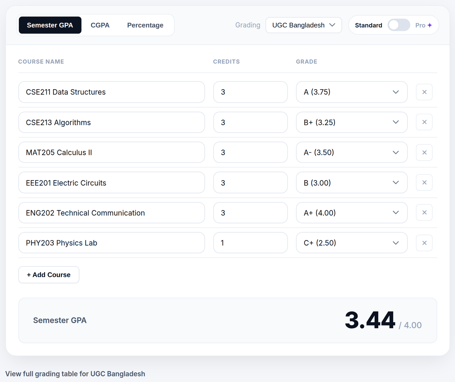The image size is (455, 382).
Task: Expand the A- (3.50) grade selector
Action: 352,152
